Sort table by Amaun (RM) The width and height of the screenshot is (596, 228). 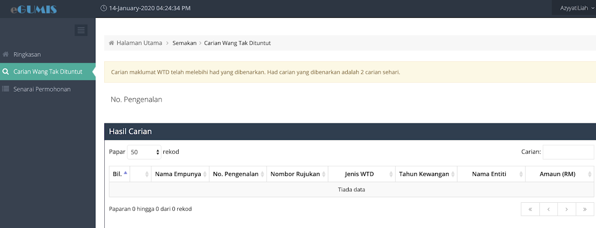point(560,174)
